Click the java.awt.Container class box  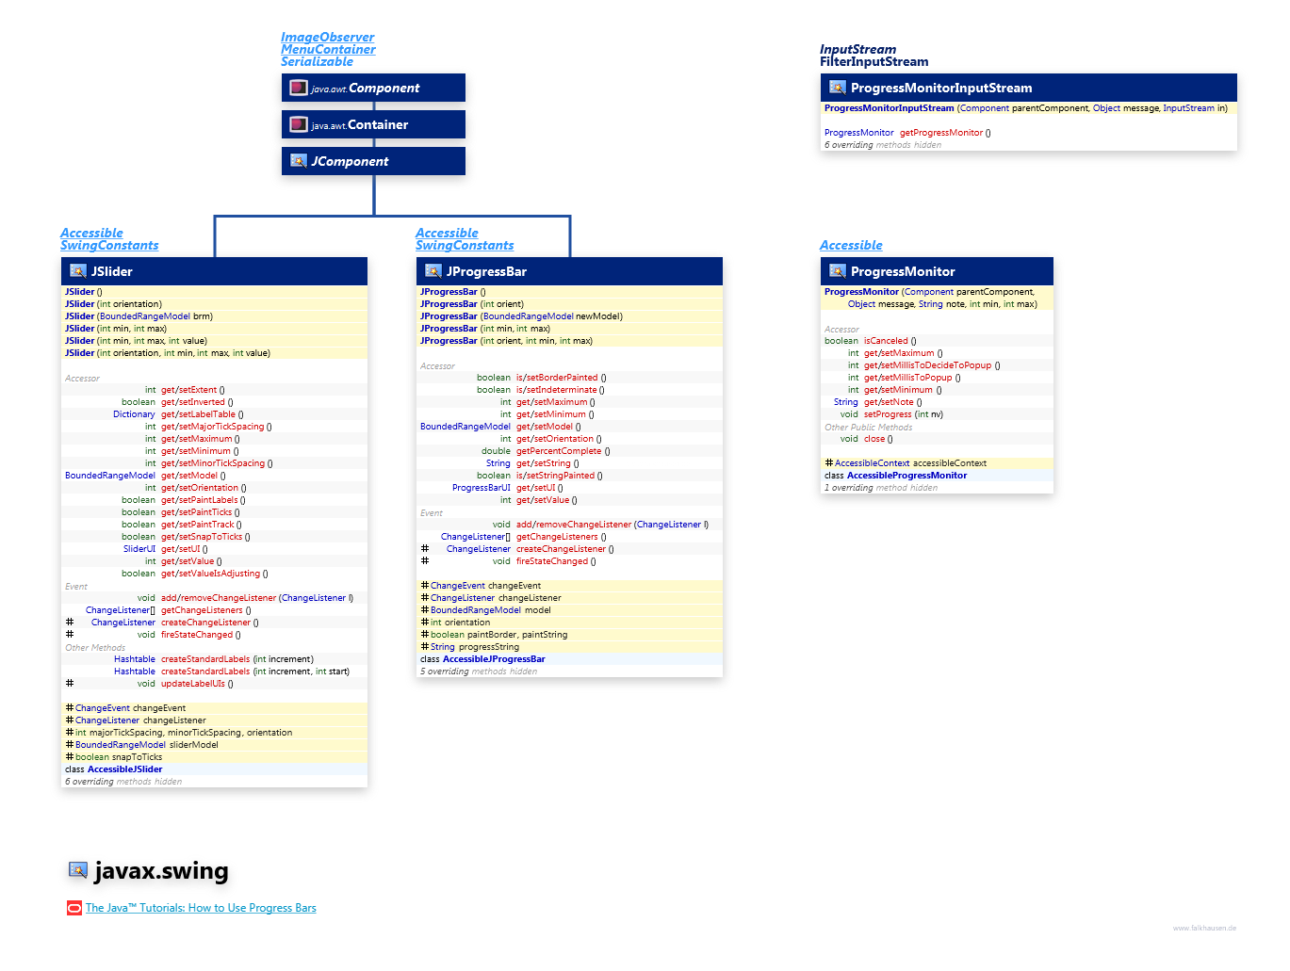tap(373, 124)
